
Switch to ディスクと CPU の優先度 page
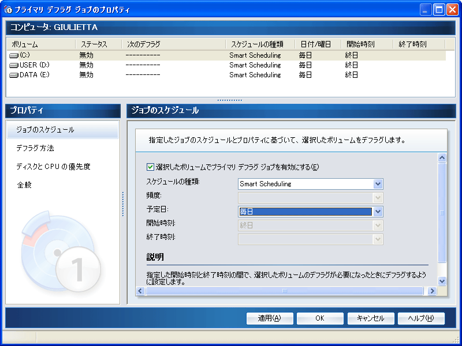coord(53,167)
